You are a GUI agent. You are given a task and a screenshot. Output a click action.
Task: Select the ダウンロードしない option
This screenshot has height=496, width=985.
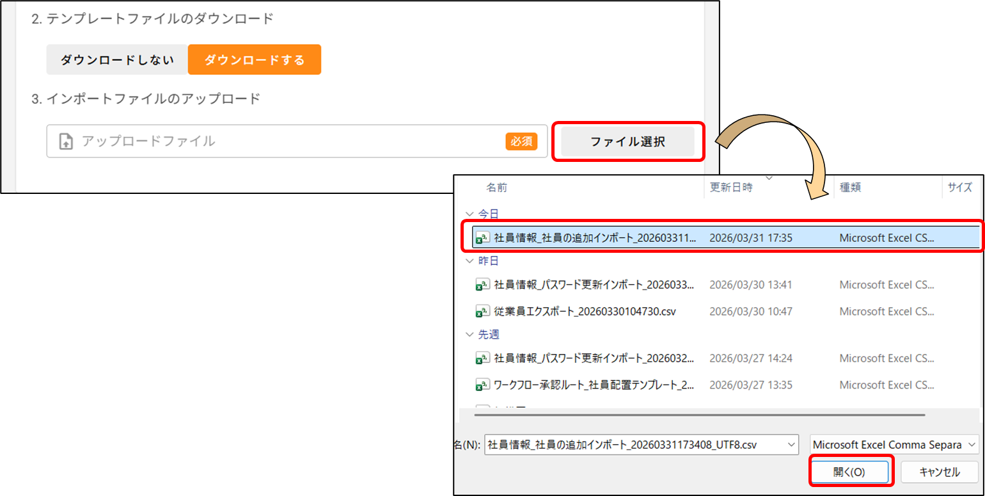[117, 60]
